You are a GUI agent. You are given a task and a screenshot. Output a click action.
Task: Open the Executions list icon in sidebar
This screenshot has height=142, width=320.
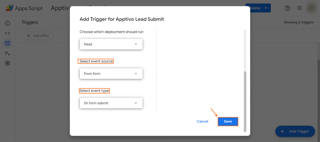7,53
